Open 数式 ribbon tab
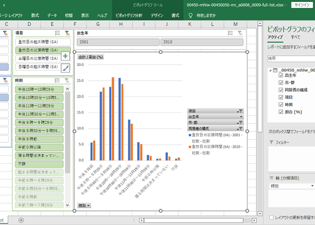The width and height of the screenshot is (315, 225). pyautogui.click(x=35, y=15)
